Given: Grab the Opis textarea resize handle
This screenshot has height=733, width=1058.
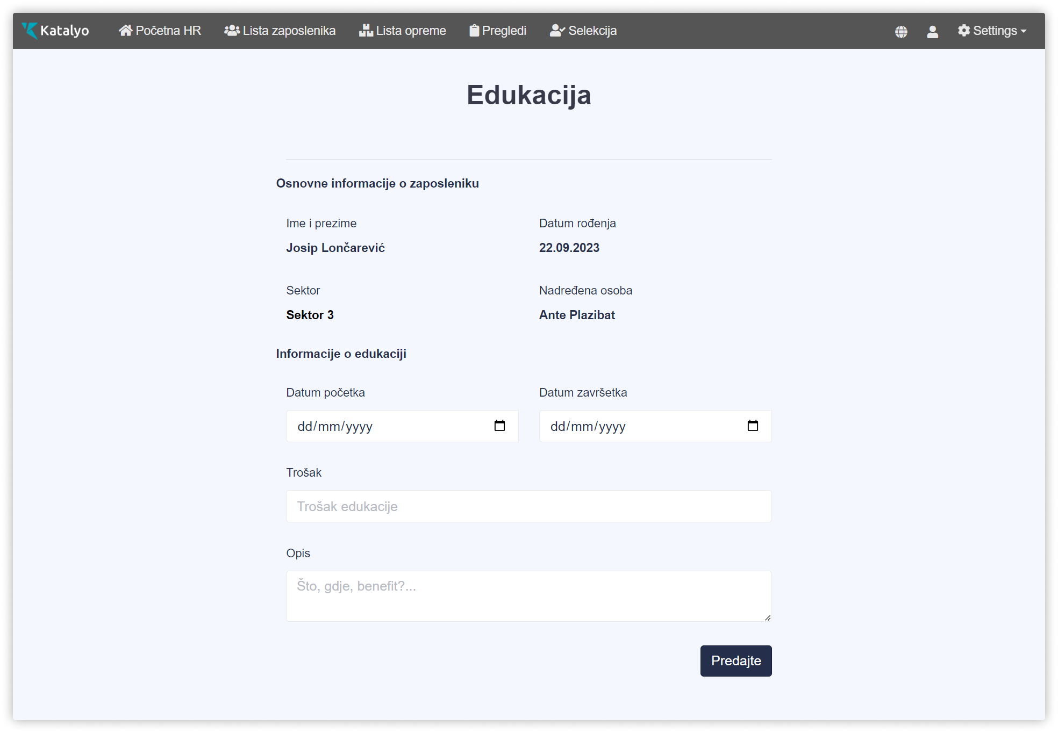Looking at the screenshot, I should [768, 618].
